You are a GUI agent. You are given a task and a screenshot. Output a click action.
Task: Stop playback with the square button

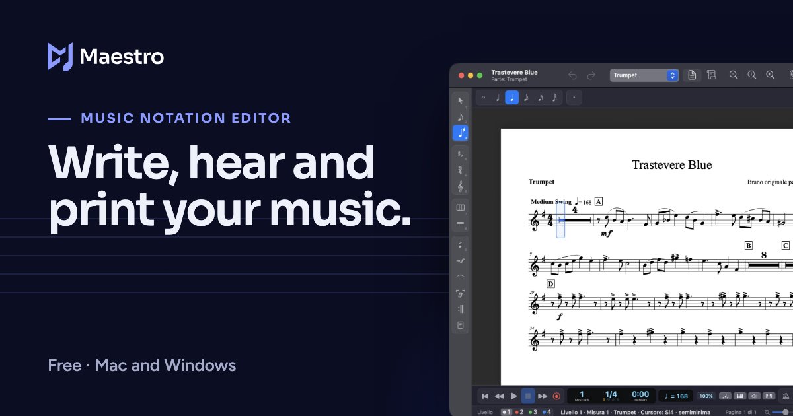pos(528,396)
